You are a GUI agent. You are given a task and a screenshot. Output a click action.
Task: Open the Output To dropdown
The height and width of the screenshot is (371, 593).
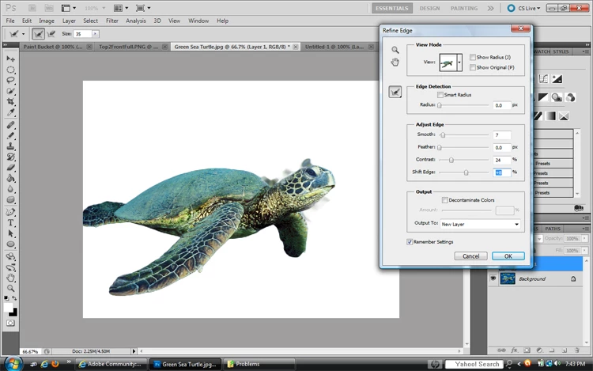tap(481, 224)
